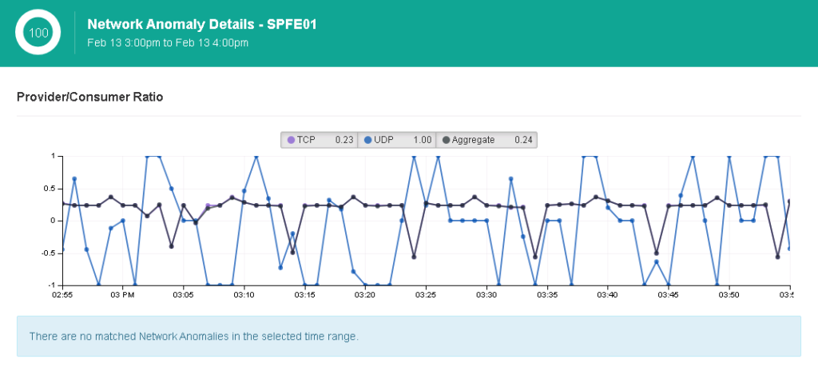818x375 pixels.
Task: Toggle the Aggregate series legend entry
Action: pyautogui.click(x=486, y=140)
